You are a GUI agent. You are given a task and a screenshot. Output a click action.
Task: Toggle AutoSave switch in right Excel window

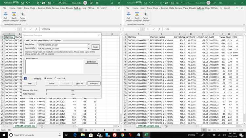coord(138,3)
